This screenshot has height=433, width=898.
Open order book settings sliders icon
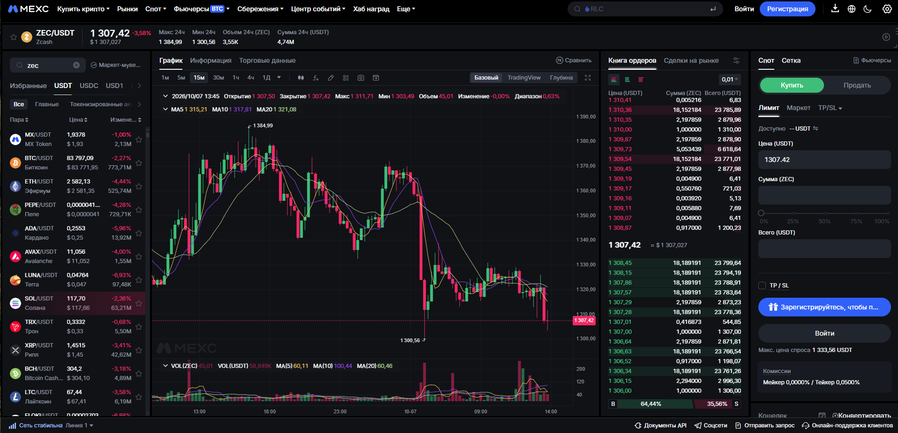[x=736, y=60]
